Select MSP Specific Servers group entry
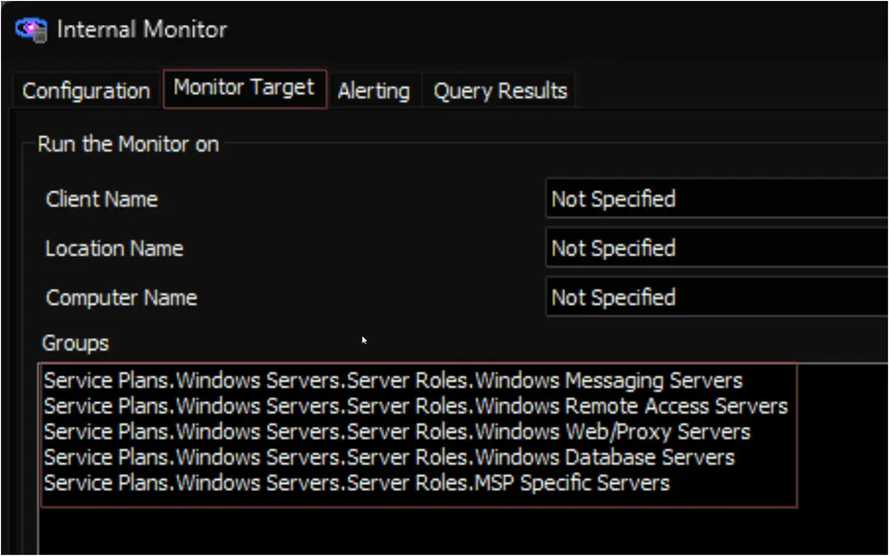Screen dimensions: 889x556 [x=356, y=483]
